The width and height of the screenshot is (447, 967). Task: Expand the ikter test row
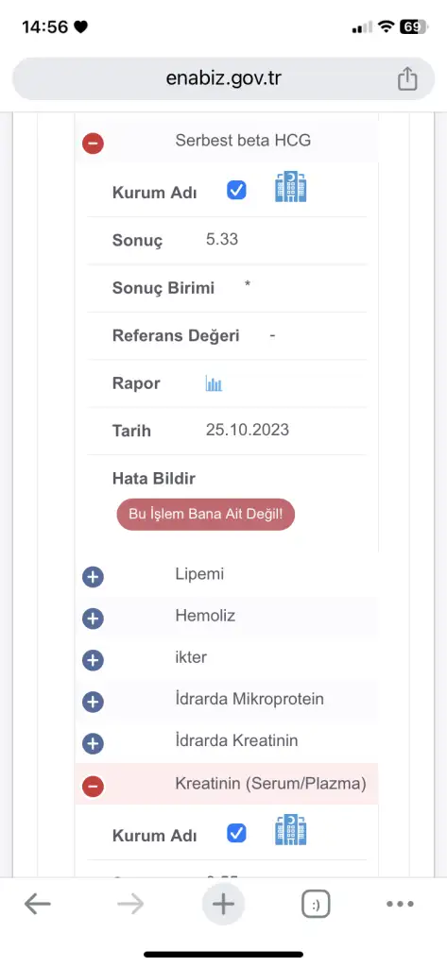[x=93, y=660]
